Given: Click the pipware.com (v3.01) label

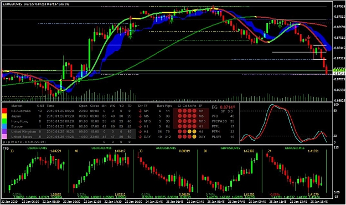Looking at the screenshot, I should tap(24, 142).
